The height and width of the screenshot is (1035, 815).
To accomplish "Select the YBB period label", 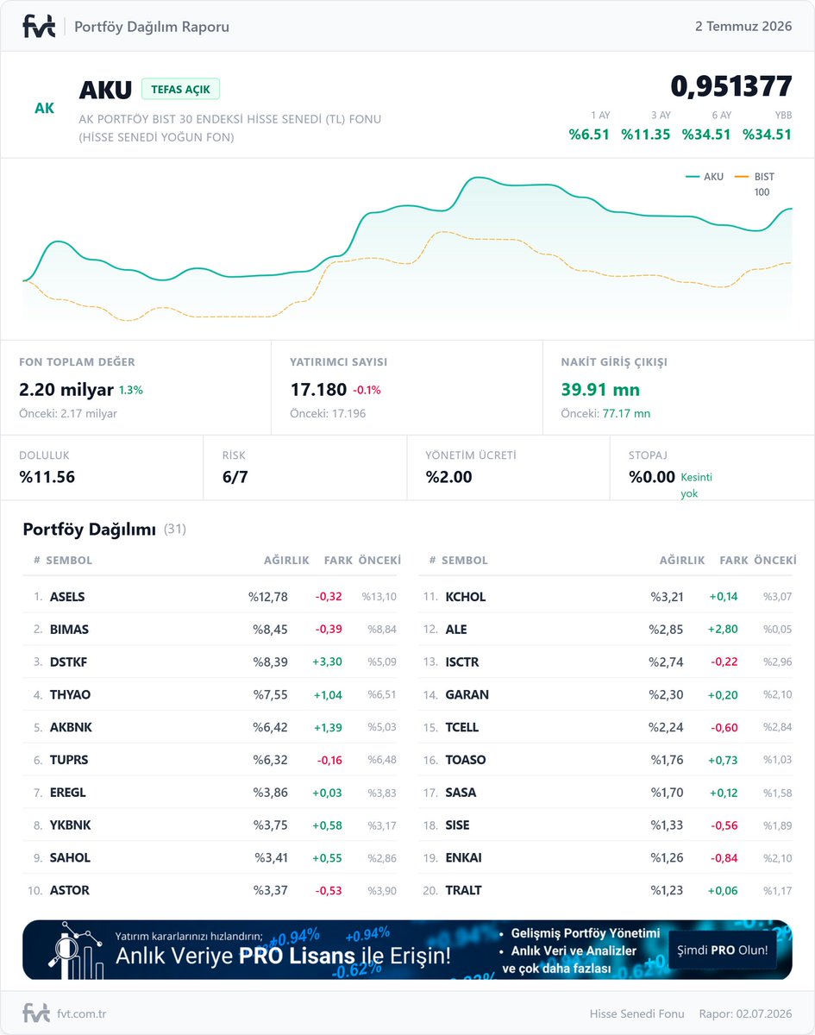I will point(782,115).
